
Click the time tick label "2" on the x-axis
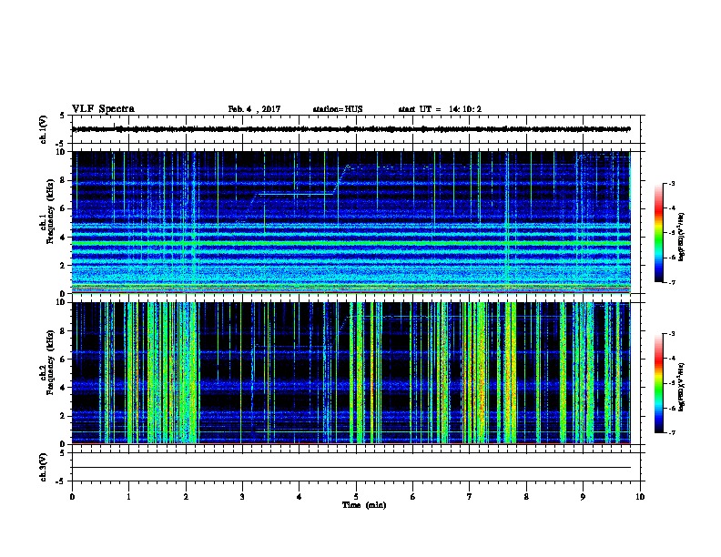[x=186, y=497]
